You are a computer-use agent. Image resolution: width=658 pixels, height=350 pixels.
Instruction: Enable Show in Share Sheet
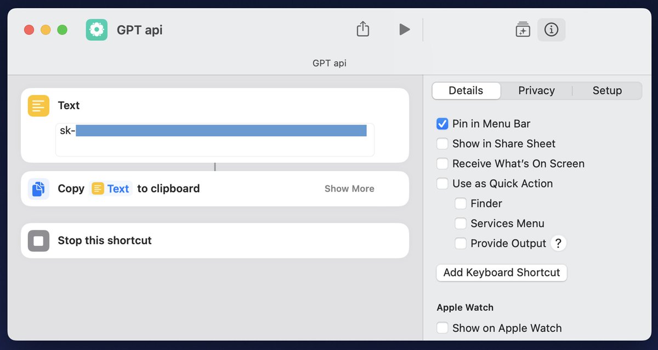[443, 144]
